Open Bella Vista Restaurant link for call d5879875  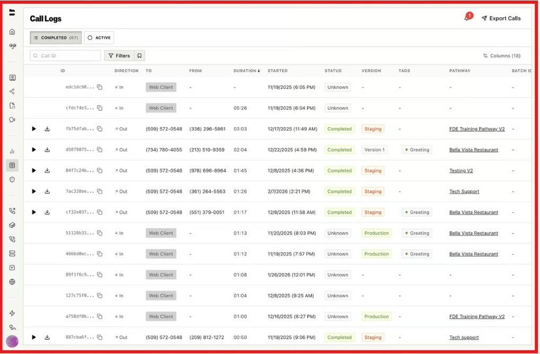tap(474, 150)
